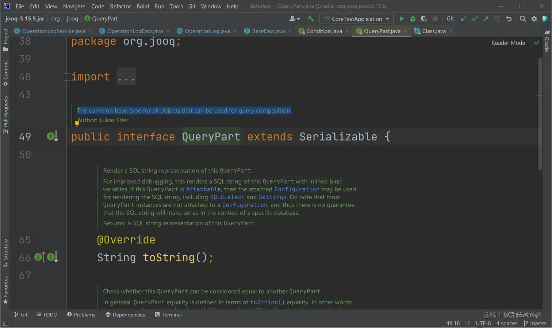This screenshot has height=328, width=552.
Task: Click the inspections green checkmark indicator
Action: [536, 43]
